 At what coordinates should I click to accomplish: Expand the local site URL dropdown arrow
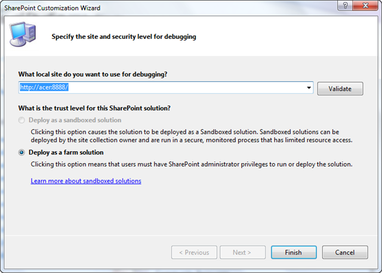tap(309, 88)
